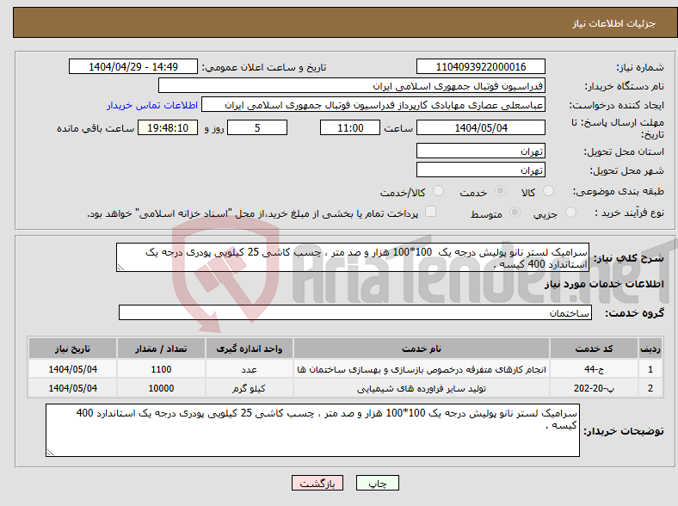Click the تعداد / مقدار column header
Viewport: 678px width, 506px height.
point(161,349)
